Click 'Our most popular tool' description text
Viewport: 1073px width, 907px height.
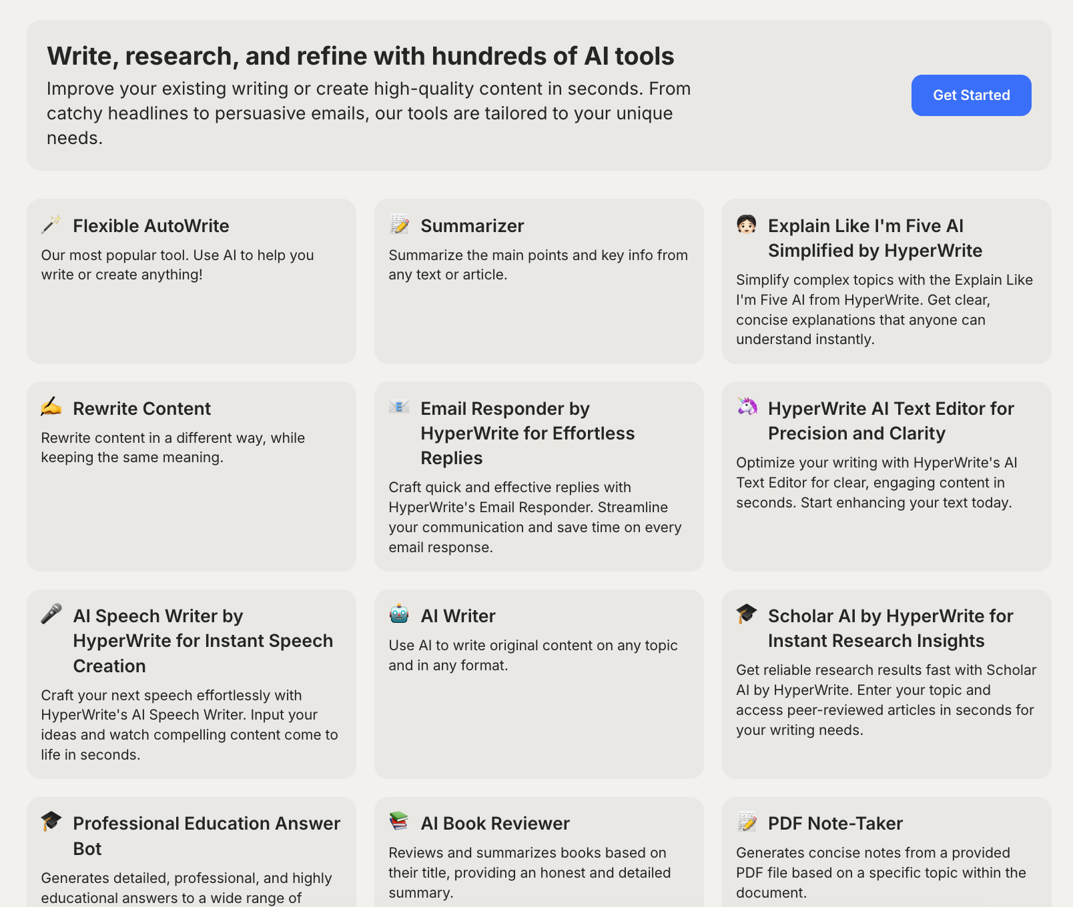point(177,265)
